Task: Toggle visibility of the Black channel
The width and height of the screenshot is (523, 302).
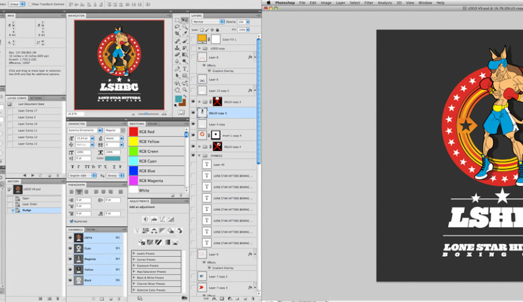Action: [70, 281]
